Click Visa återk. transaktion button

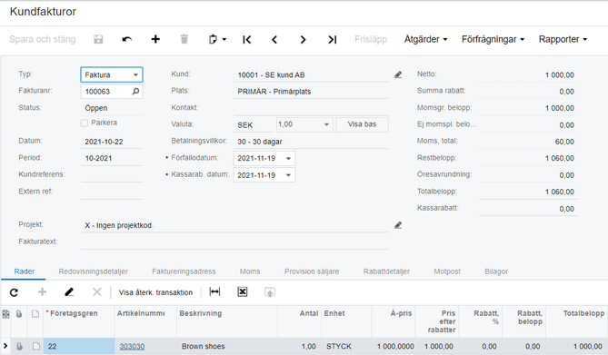(x=155, y=292)
